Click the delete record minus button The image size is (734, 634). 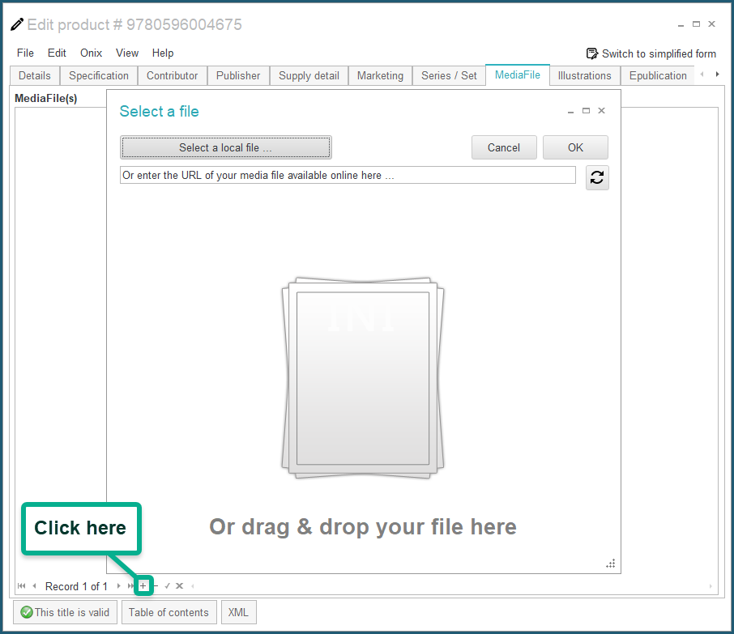click(x=156, y=585)
